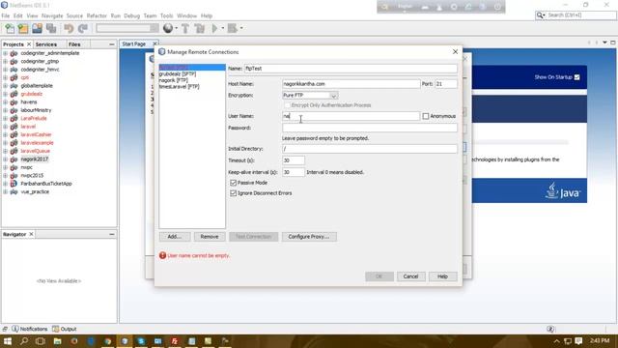Click the New Project toolbar icon
The width and height of the screenshot is (618, 348).
23,28
